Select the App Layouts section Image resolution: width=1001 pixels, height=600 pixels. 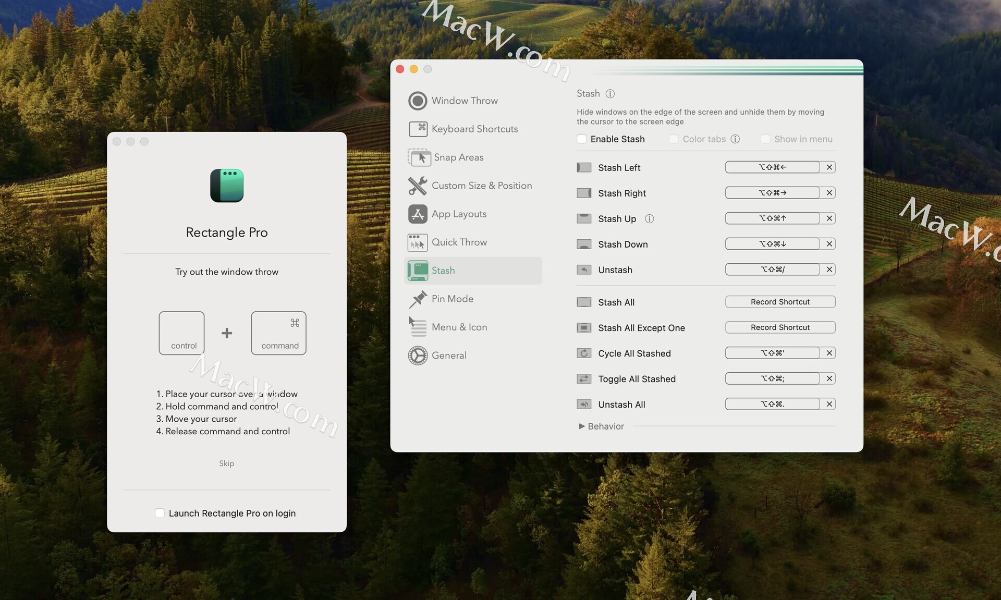coord(473,214)
